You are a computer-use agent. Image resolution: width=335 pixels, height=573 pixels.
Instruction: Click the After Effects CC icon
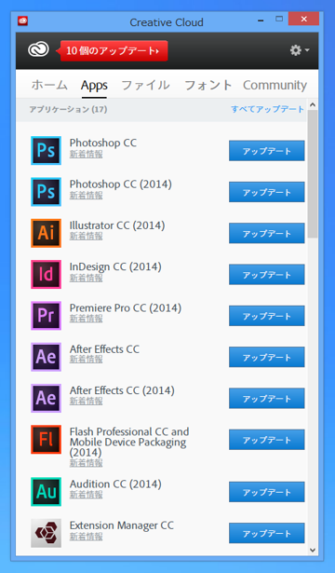pyautogui.click(x=46, y=357)
